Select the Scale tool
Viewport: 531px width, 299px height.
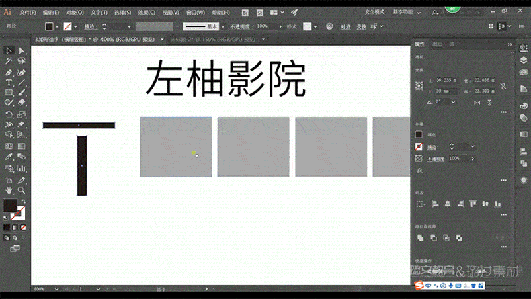pos(22,114)
